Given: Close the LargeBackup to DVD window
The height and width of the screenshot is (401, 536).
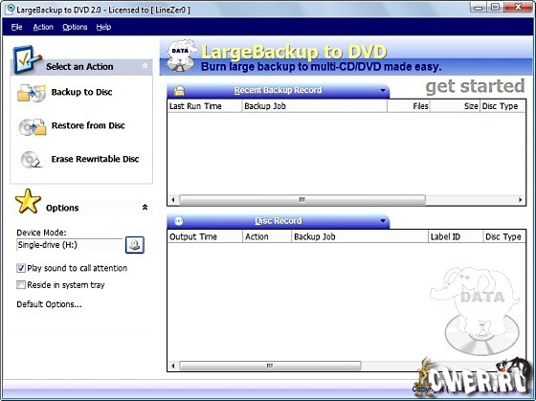Looking at the screenshot, I should click(518, 7).
